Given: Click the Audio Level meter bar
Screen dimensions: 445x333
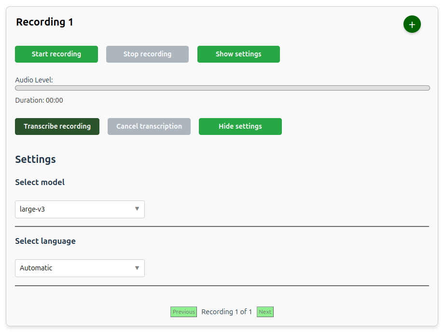Looking at the screenshot, I should click(x=222, y=88).
